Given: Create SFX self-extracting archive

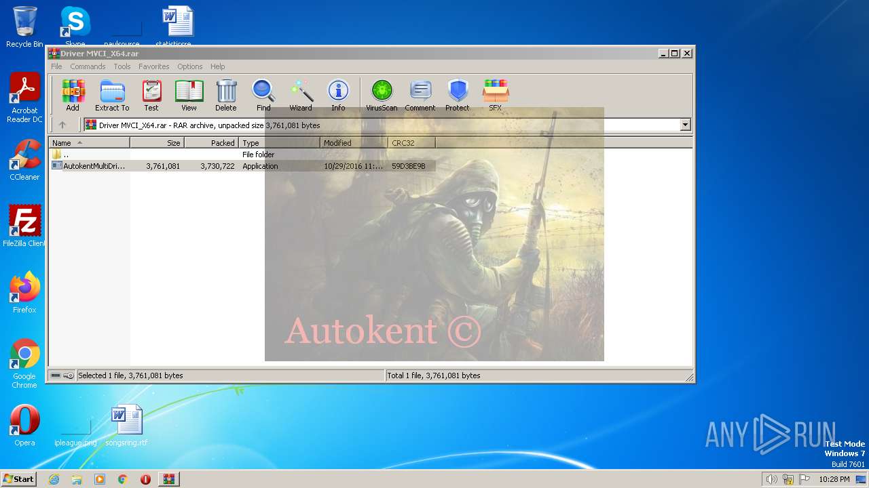Looking at the screenshot, I should coord(496,95).
